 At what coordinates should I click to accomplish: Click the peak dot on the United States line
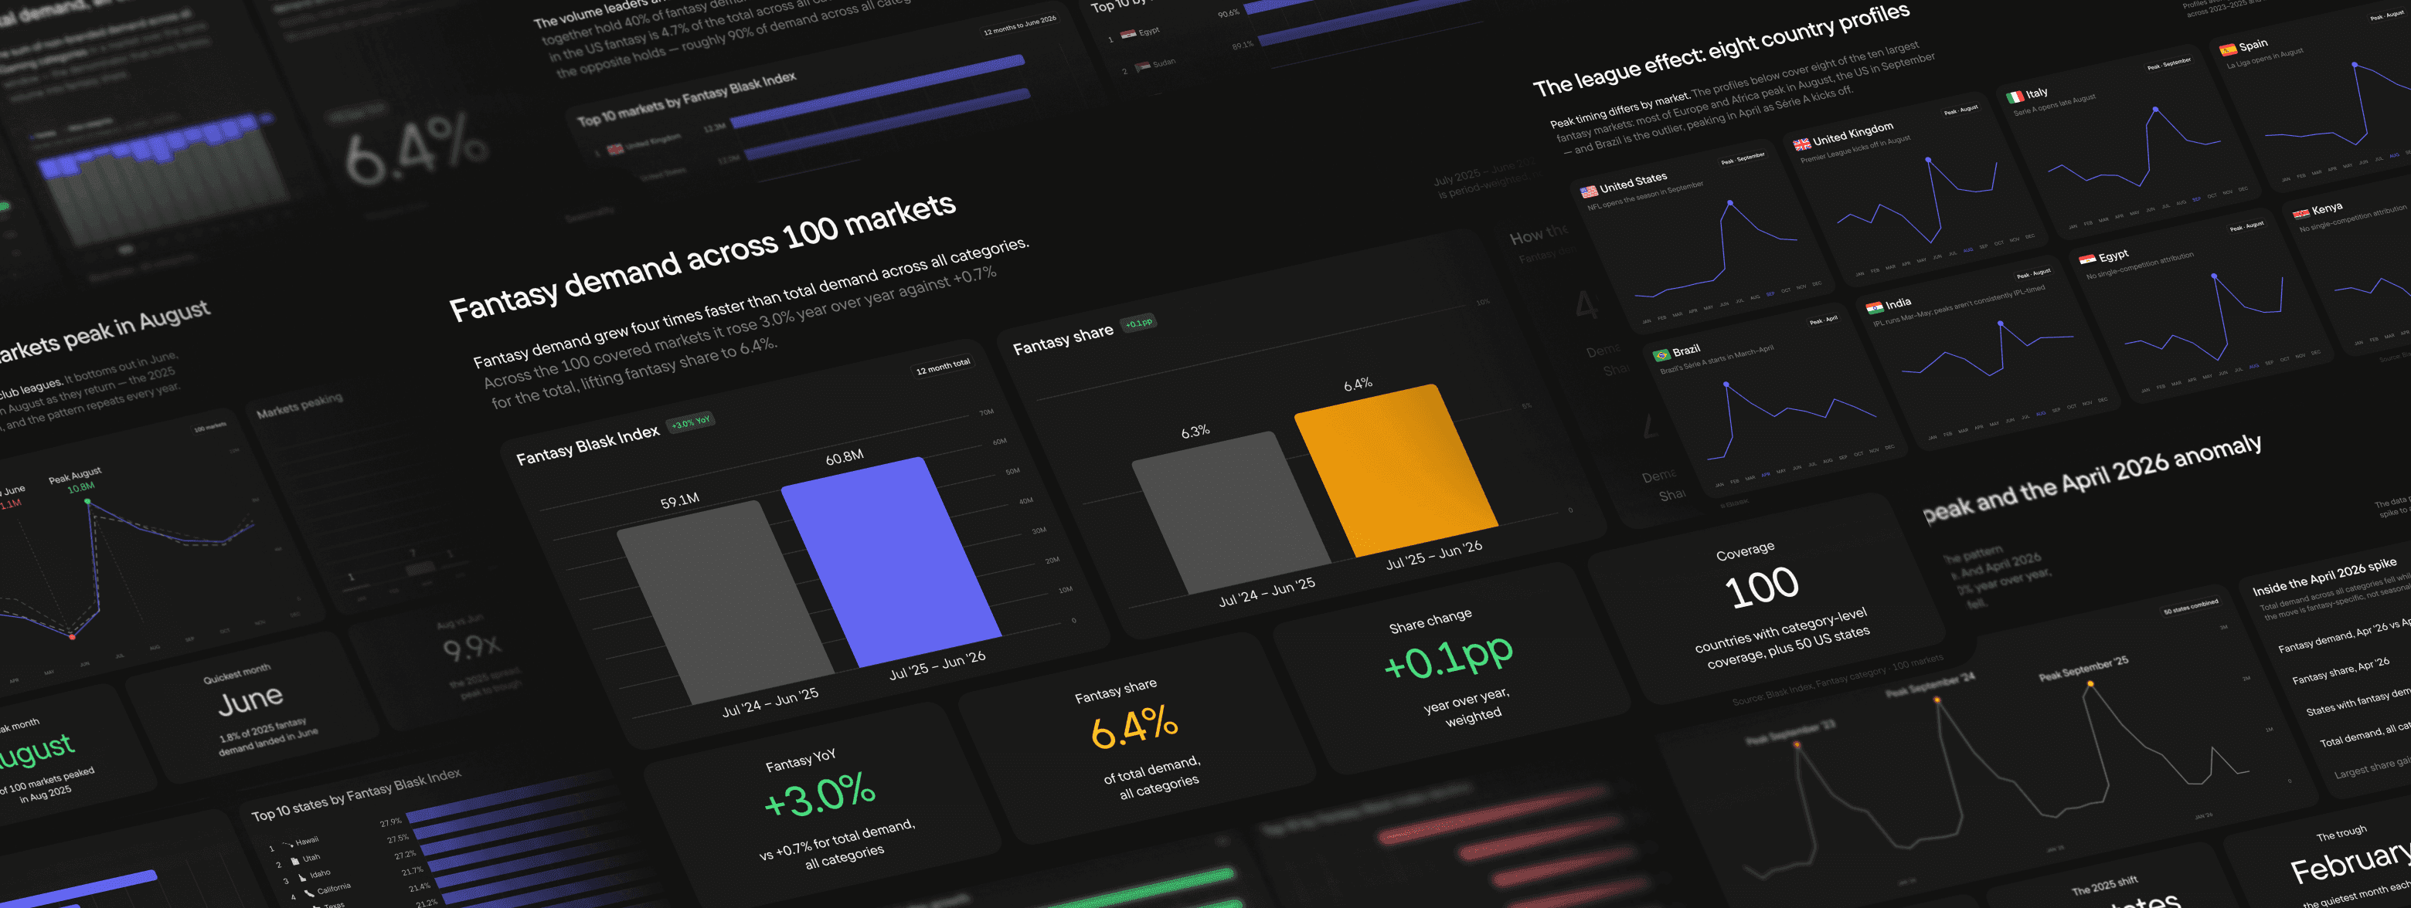click(x=1729, y=202)
